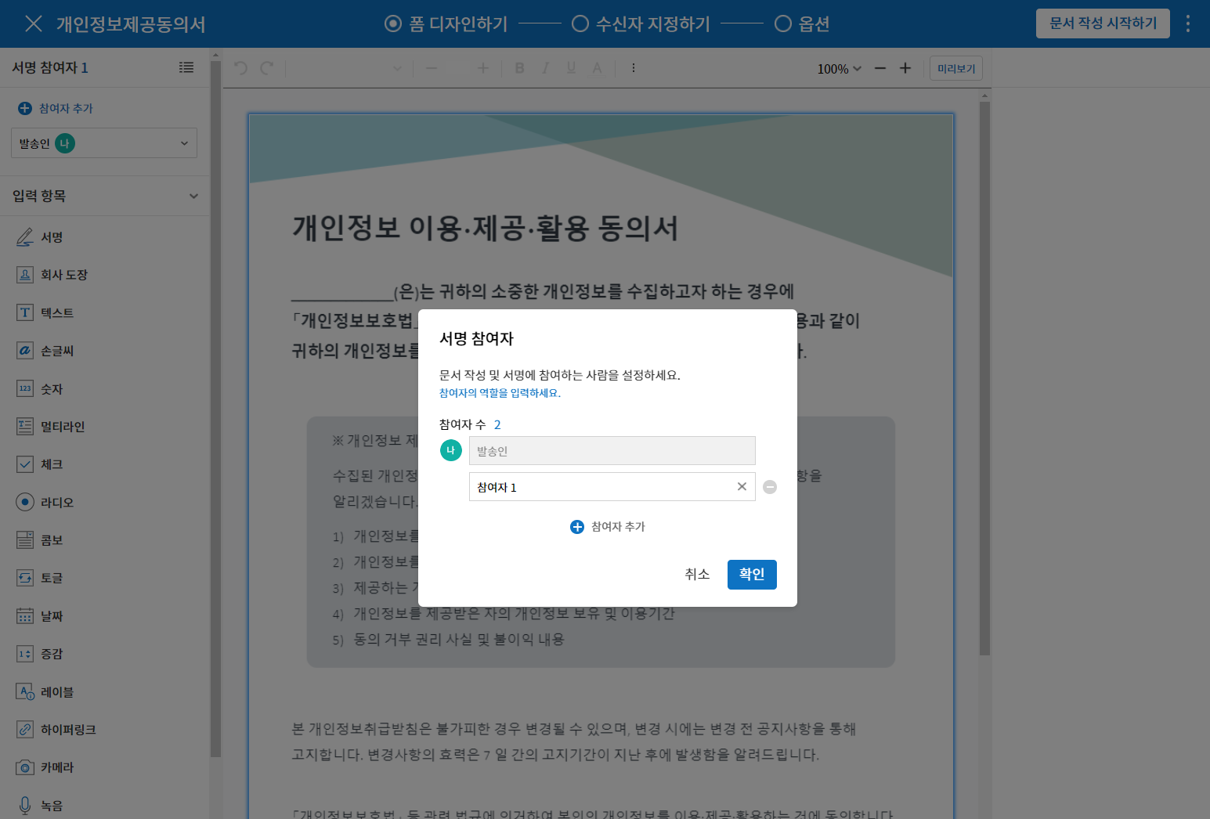Collapse the 입력 항목 section
The image size is (1210, 819).
(193, 196)
